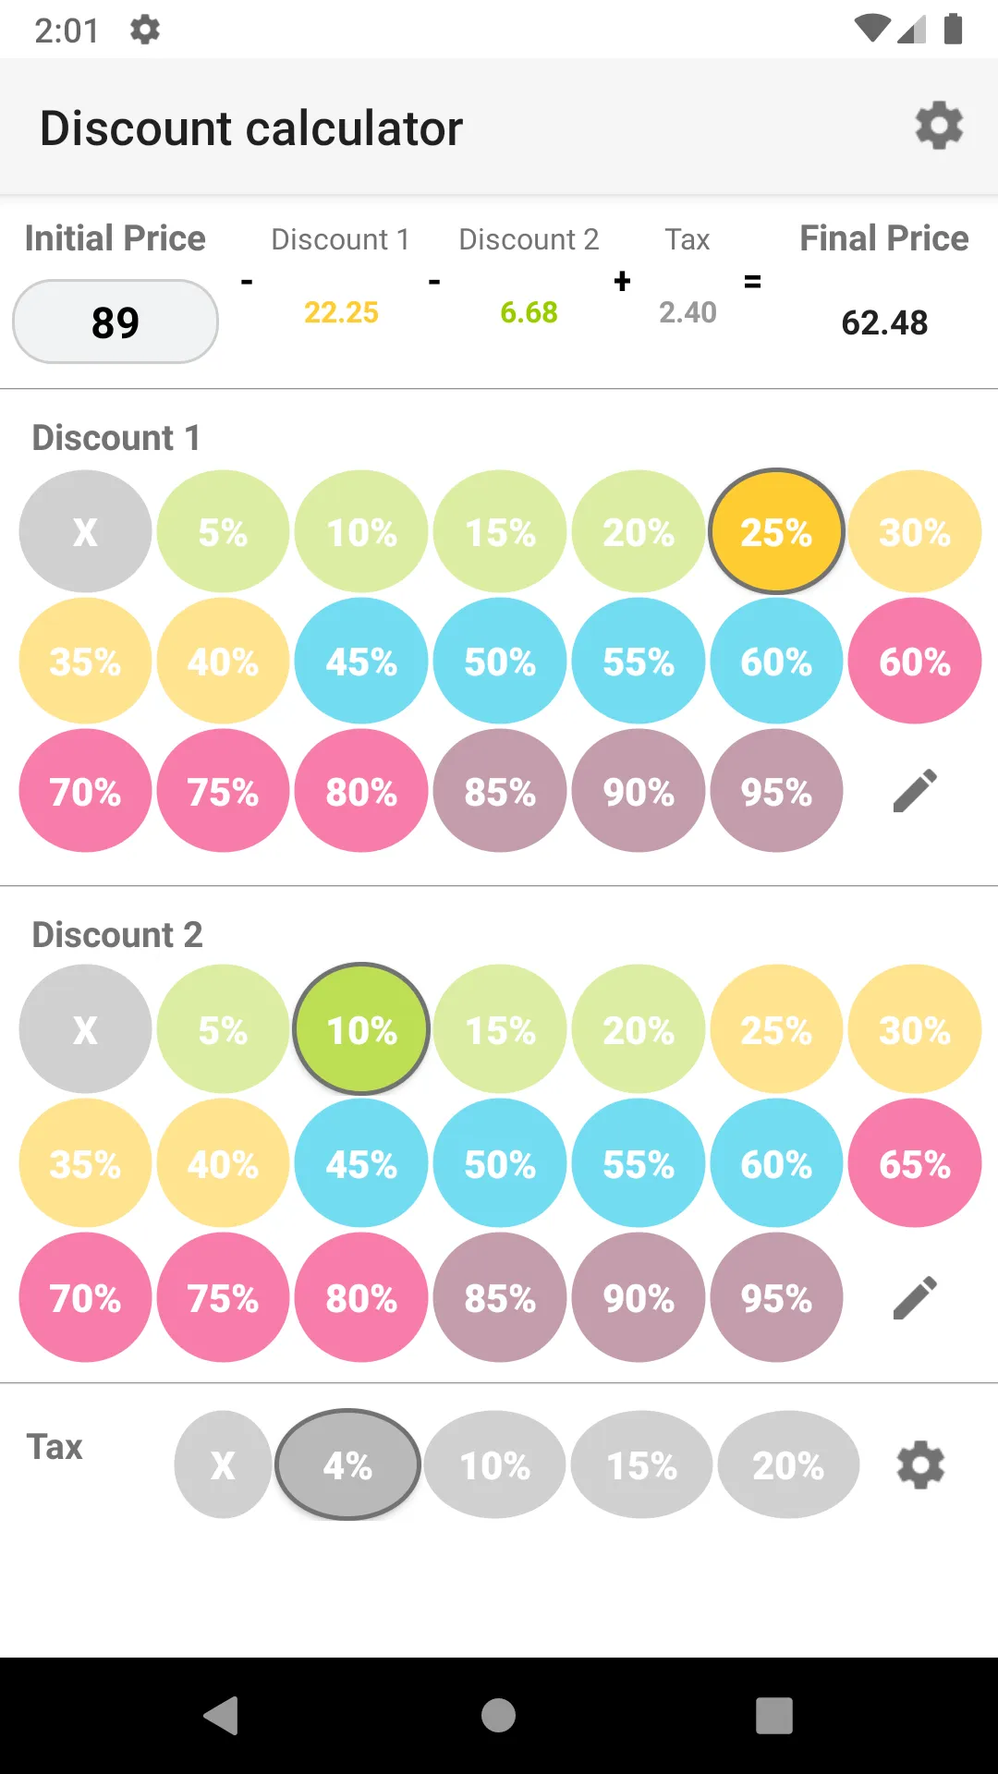998x1774 pixels.
Task: Edit Discount 2 custom value pencil
Action: [x=915, y=1297]
